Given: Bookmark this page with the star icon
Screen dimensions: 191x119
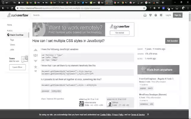Looking at the screenshot, I should [144, 8].
